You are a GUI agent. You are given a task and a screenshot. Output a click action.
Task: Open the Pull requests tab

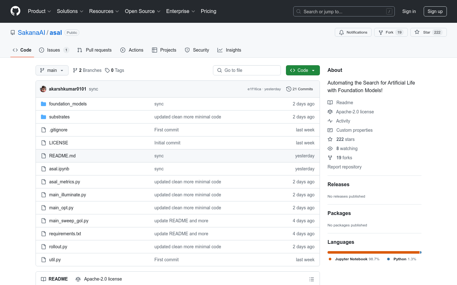click(x=95, y=50)
